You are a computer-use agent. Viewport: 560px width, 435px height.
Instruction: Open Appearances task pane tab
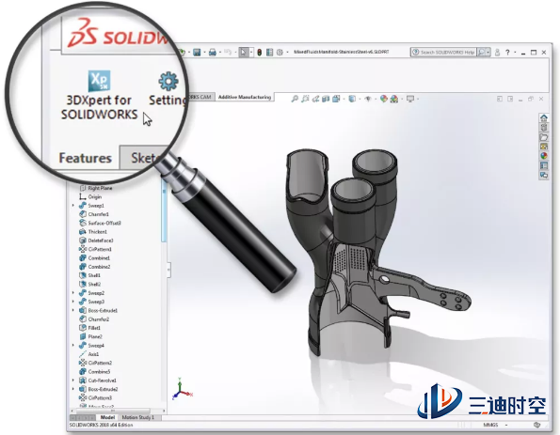(x=544, y=156)
